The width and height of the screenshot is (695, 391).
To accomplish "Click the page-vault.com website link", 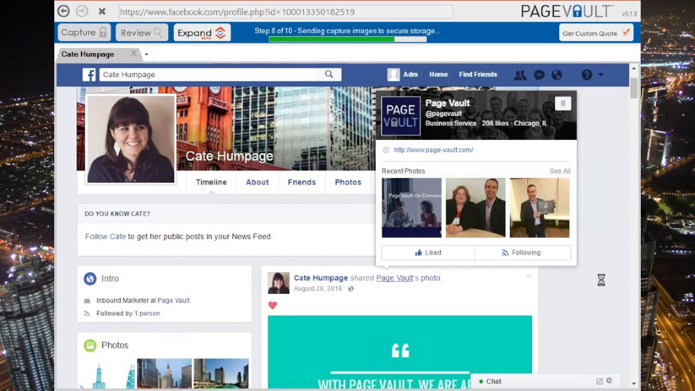I will point(433,150).
